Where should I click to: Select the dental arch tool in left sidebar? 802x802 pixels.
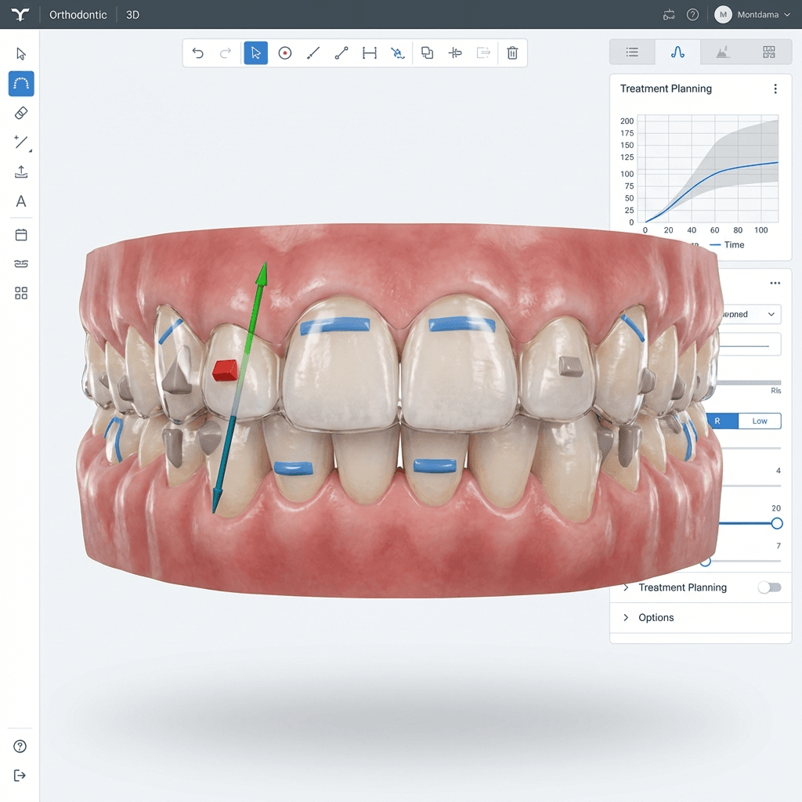tap(20, 84)
